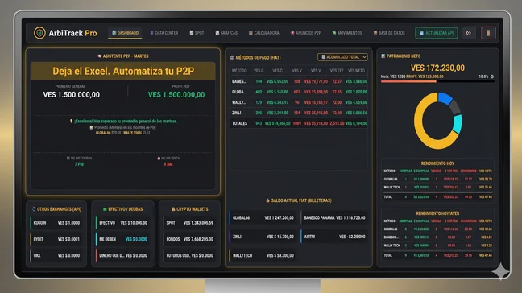
Task: Expand the Acumulado Total dropdown
Action: 342,57
